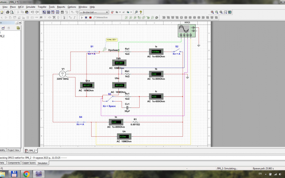285x178 pixels.
Task: Toggle switch S2 near Ia ammeter
Action: coord(177,51)
